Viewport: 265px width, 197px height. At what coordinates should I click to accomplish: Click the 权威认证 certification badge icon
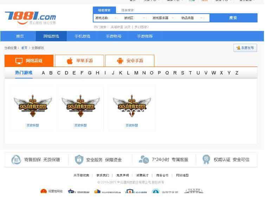(206, 159)
